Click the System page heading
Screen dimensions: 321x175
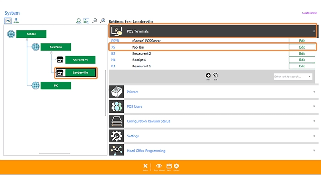[x=12, y=13]
